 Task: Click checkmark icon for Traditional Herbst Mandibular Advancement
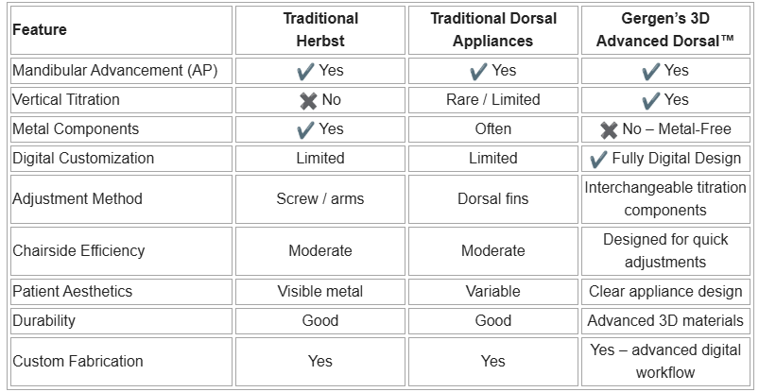305,71
